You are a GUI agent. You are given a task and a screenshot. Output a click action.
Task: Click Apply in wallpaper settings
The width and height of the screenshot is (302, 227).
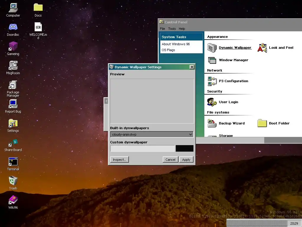(x=186, y=160)
